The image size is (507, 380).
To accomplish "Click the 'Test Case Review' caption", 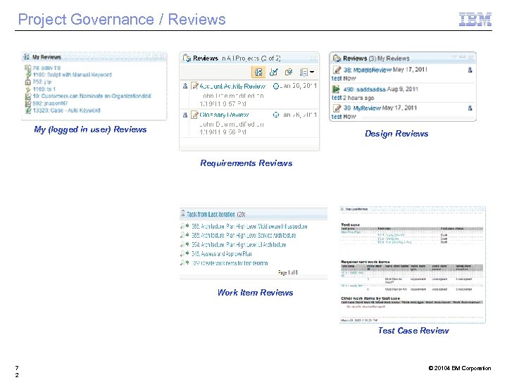I will [413, 331].
